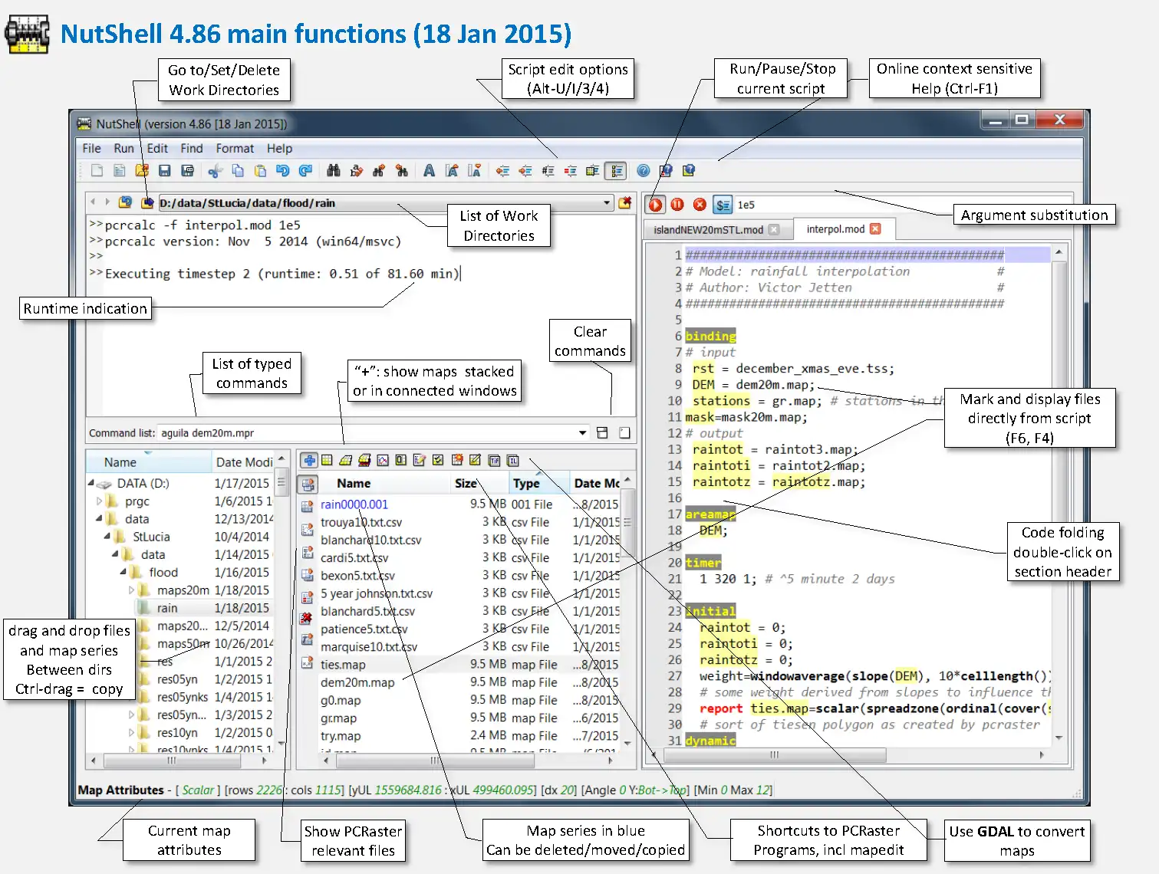1159x874 pixels.
Task: Click the drape 3D map display icon
Action: pyautogui.click(x=346, y=460)
